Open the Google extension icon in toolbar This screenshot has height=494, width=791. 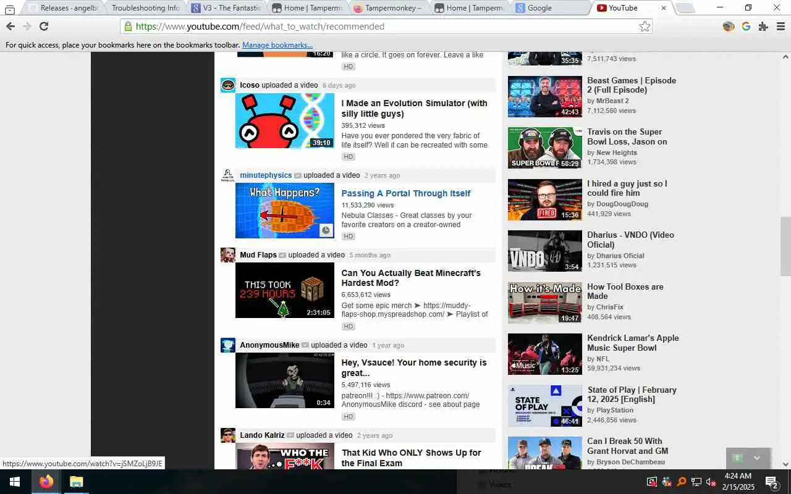(x=746, y=27)
